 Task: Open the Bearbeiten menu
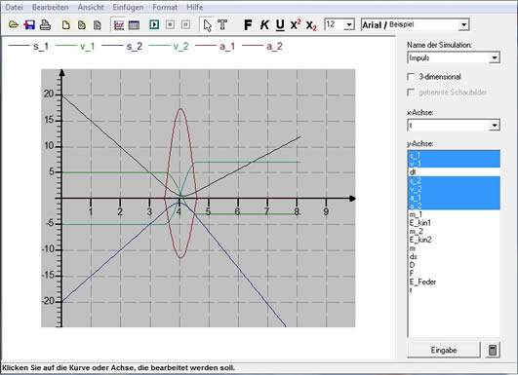(x=50, y=7)
